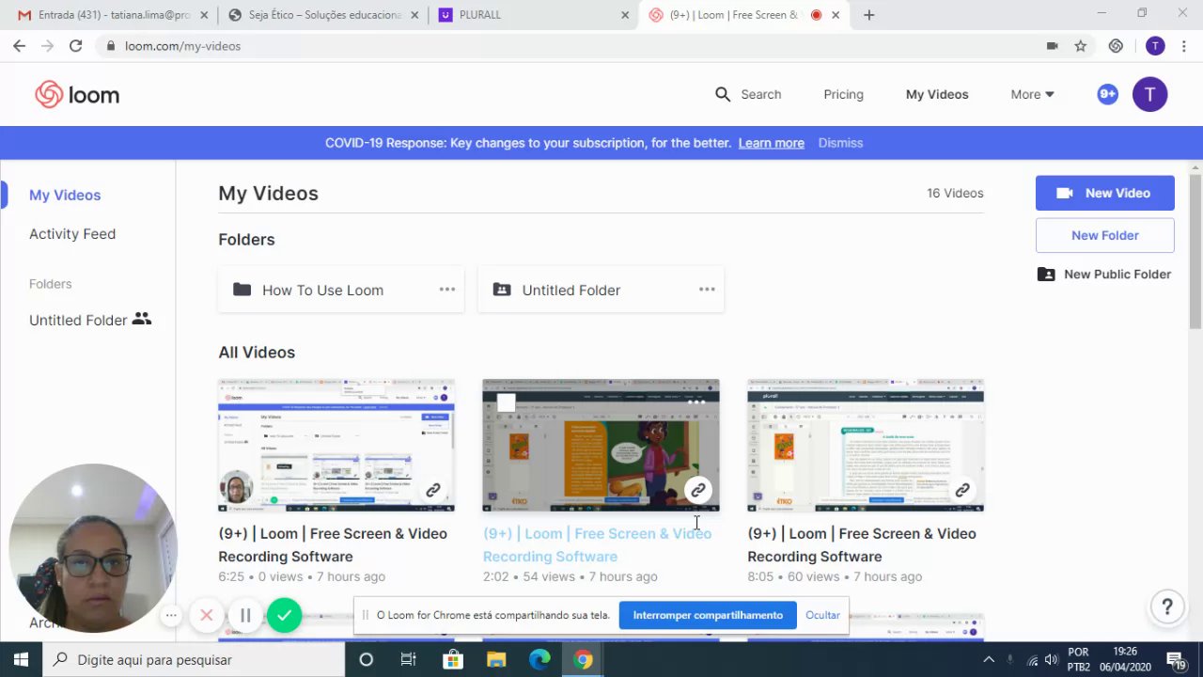The width and height of the screenshot is (1203, 677).
Task: Cancel the Loom recording with X
Action: (x=207, y=615)
